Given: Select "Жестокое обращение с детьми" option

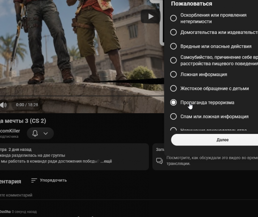Looking at the screenshot, I should coord(174,88).
